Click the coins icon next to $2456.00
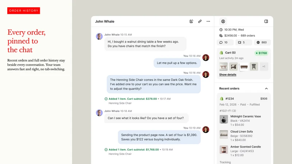292x164 pixels. tap(221, 35)
